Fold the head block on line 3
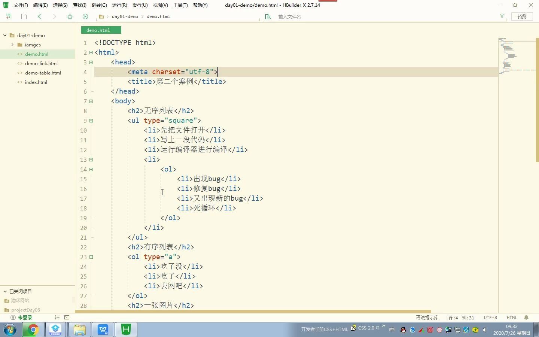This screenshot has height=337, width=539. pos(91,62)
